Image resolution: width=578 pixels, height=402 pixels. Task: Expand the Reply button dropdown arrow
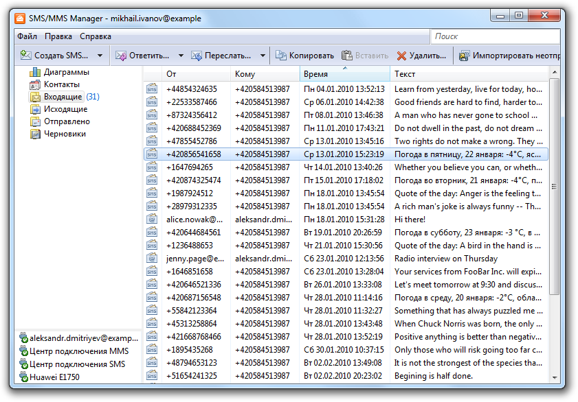coord(181,56)
